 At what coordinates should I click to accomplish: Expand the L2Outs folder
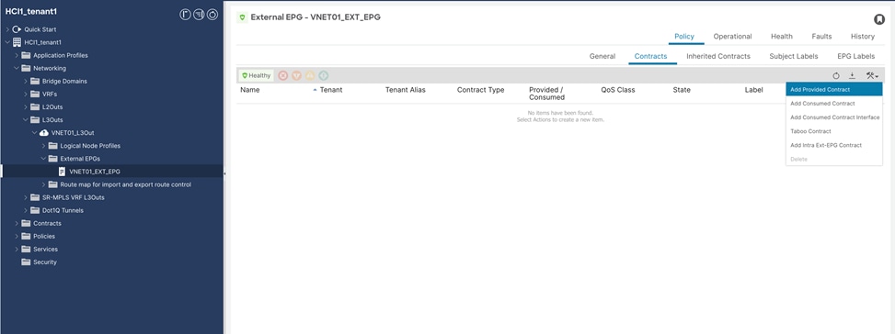tap(26, 107)
